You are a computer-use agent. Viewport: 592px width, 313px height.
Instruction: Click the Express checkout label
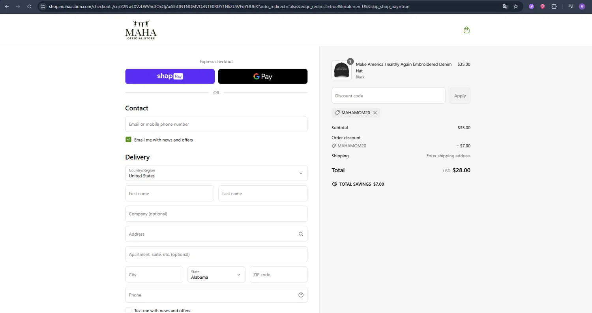216,61
